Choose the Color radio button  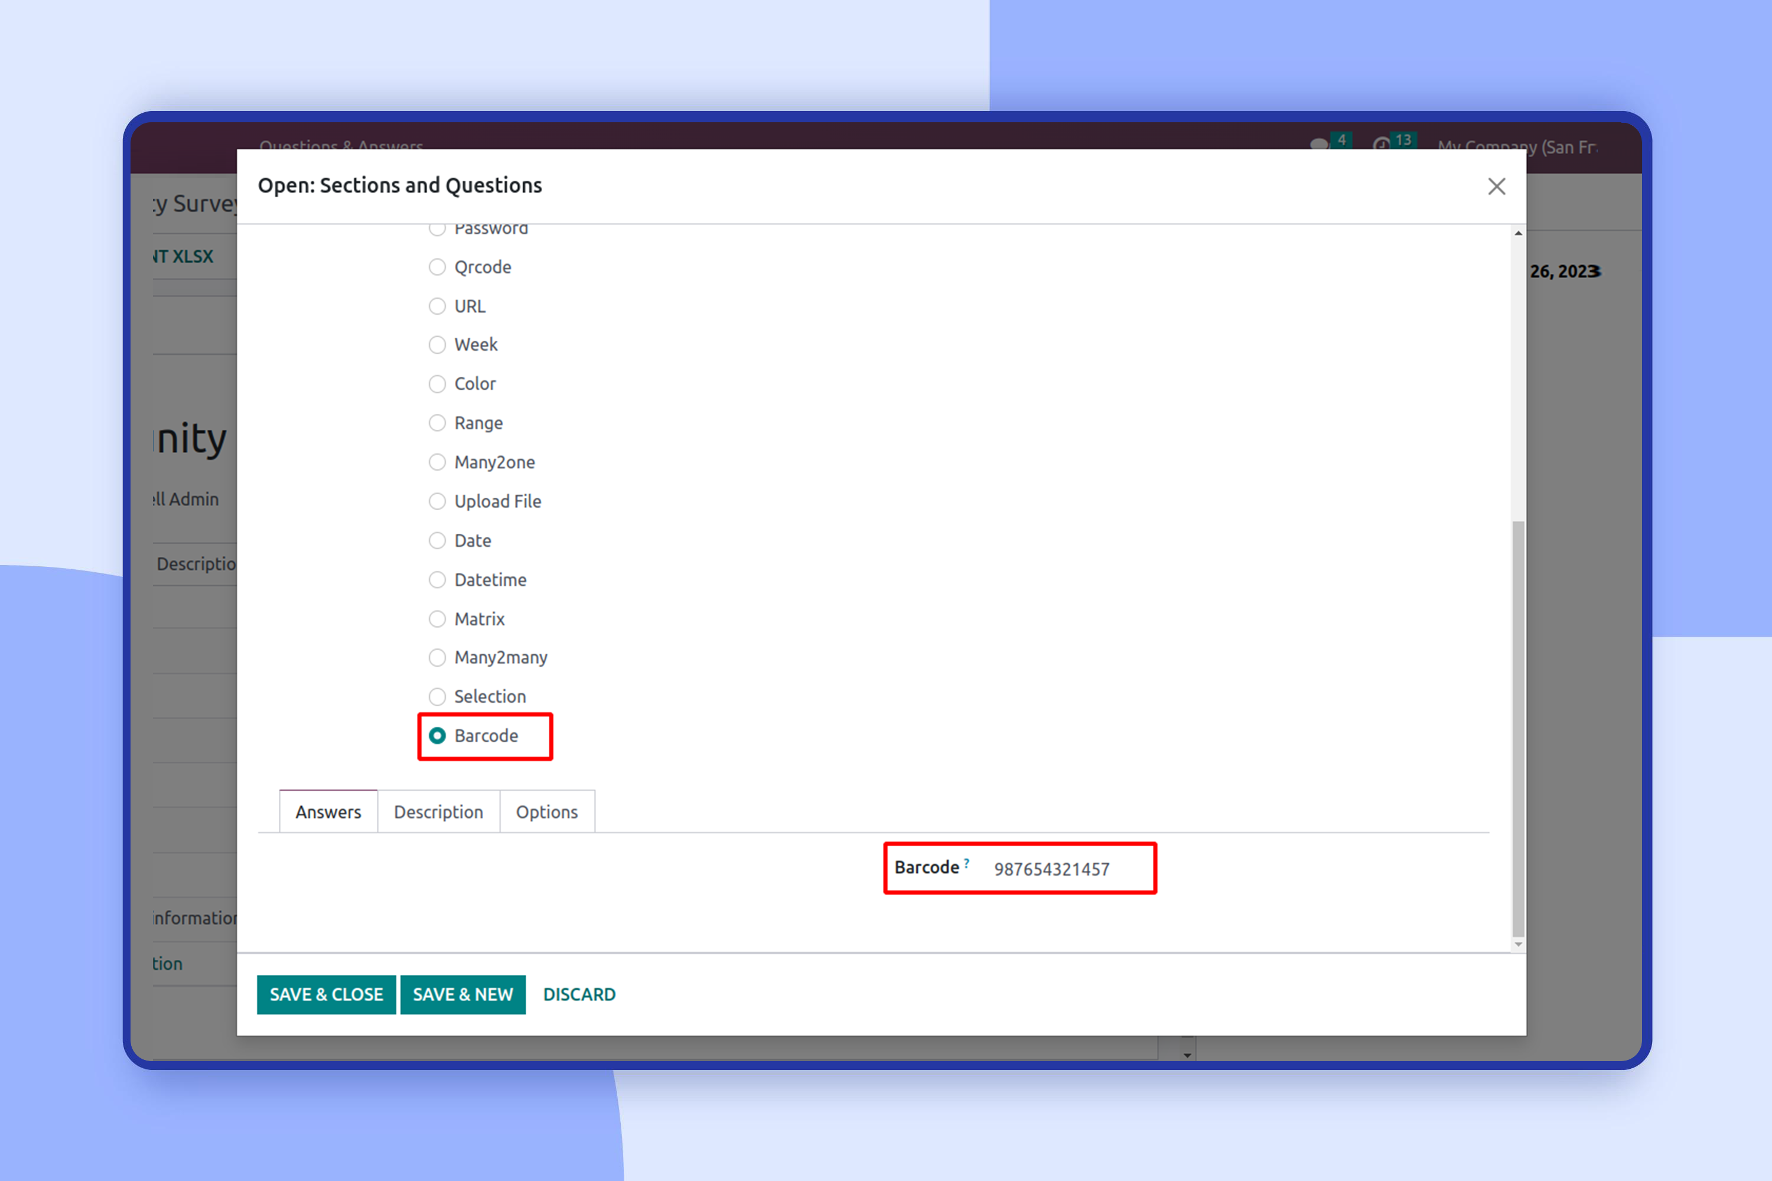coord(437,384)
